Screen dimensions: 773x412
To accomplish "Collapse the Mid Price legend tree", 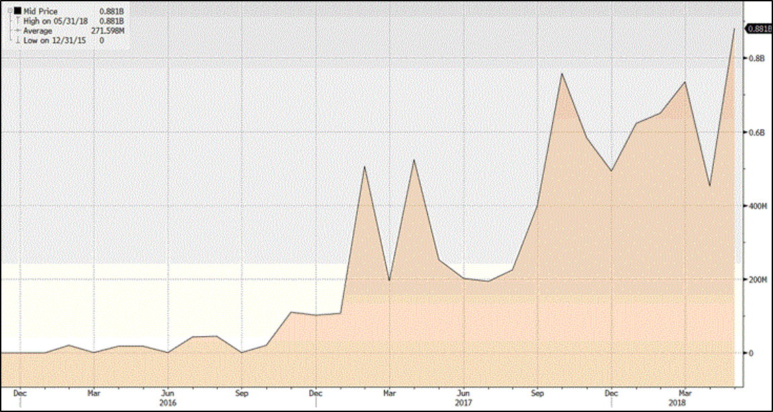I will [10, 11].
